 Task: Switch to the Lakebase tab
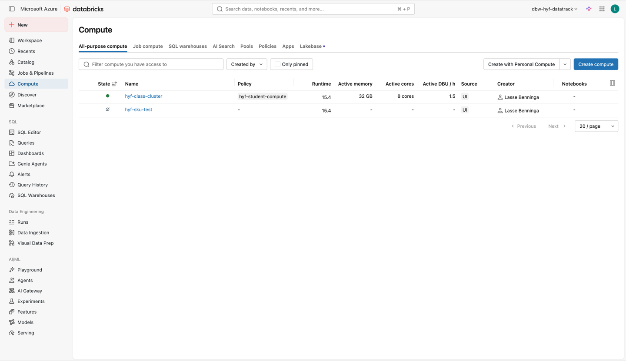point(312,46)
